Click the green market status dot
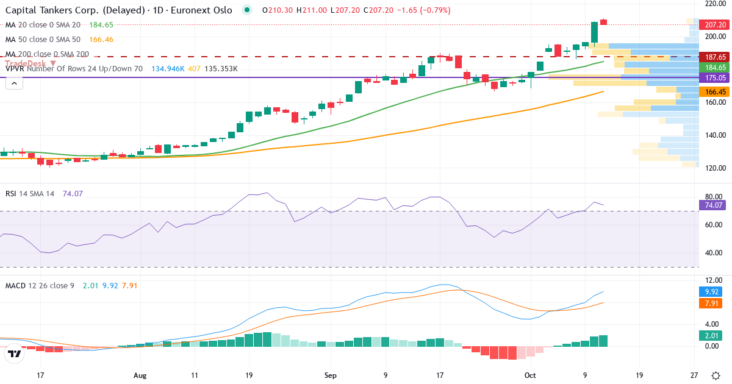The height and width of the screenshot is (384, 732). (246, 10)
